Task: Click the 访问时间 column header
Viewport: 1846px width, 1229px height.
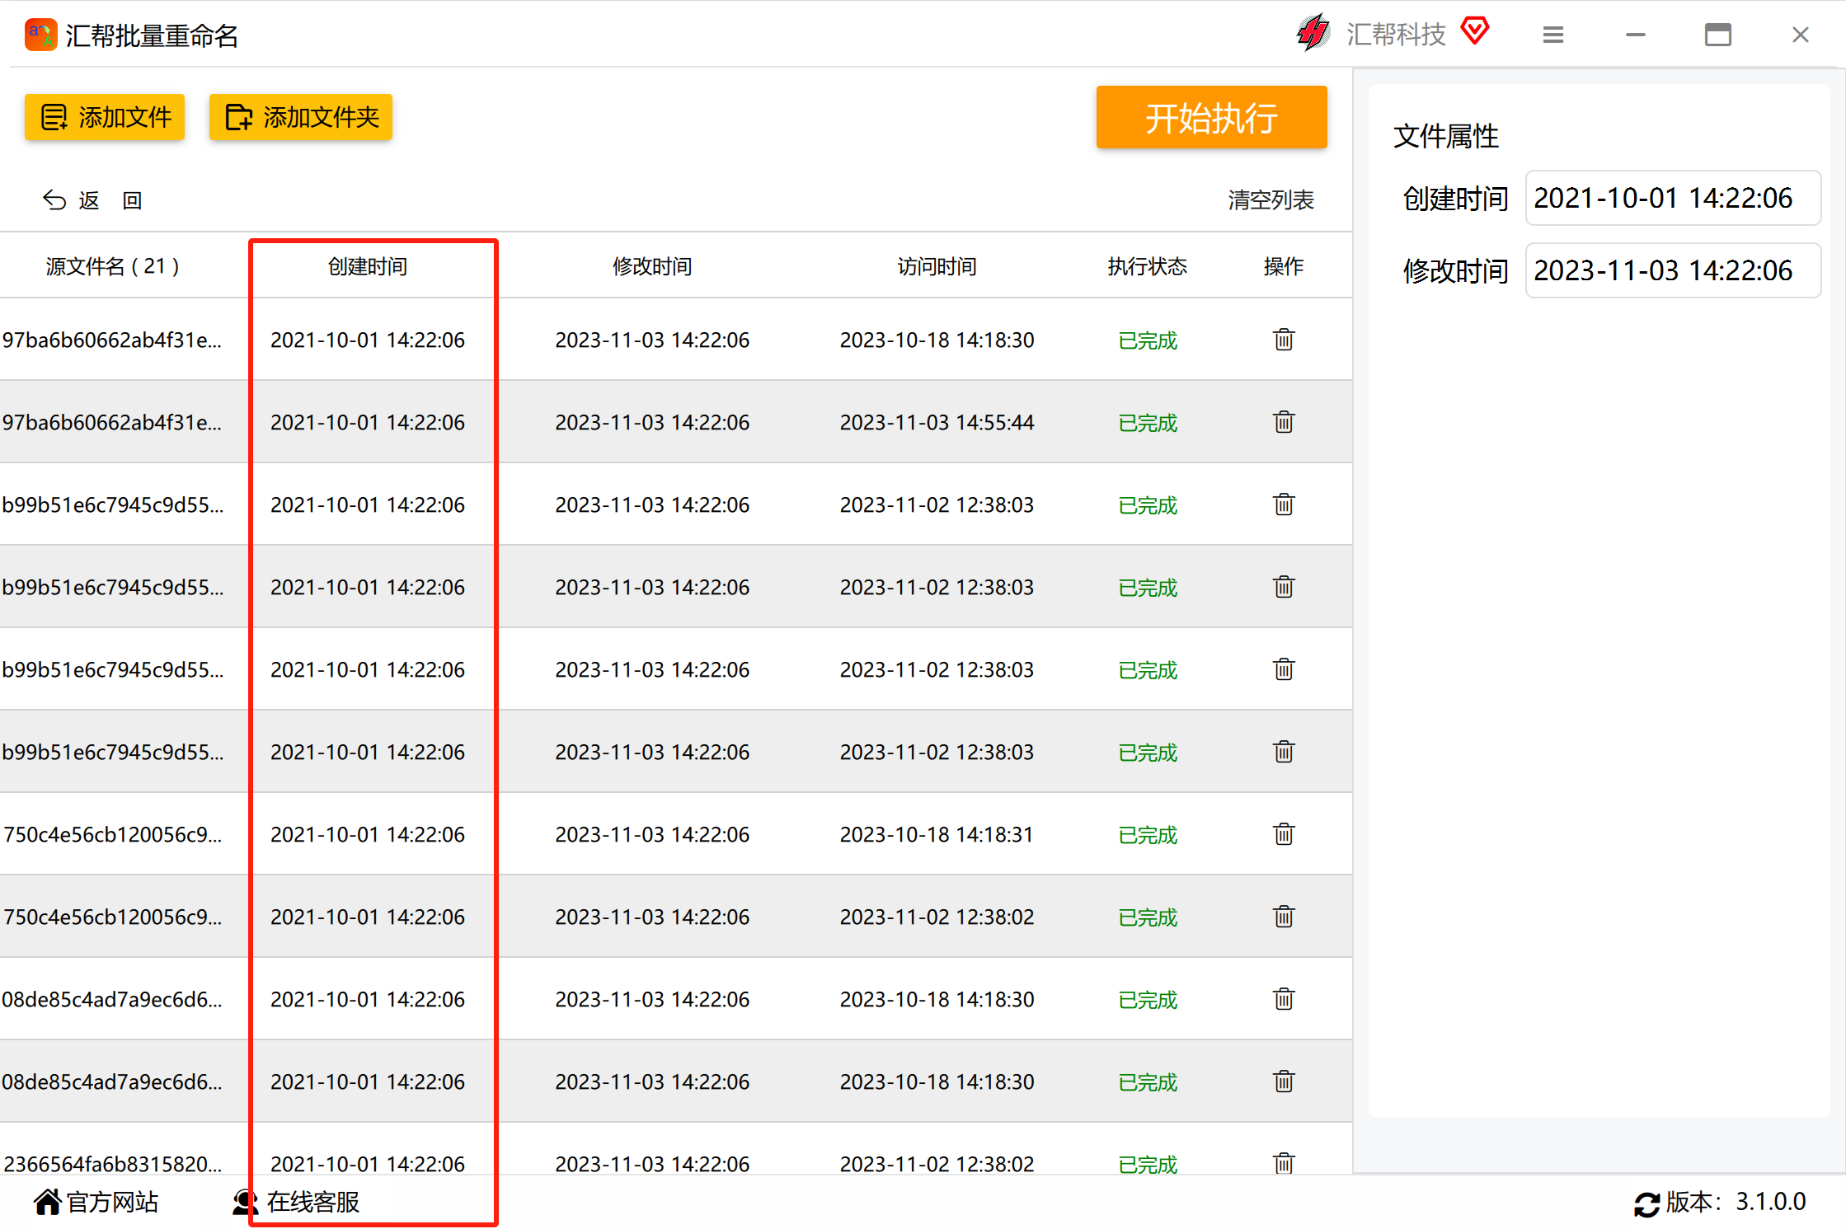Action: (x=937, y=266)
